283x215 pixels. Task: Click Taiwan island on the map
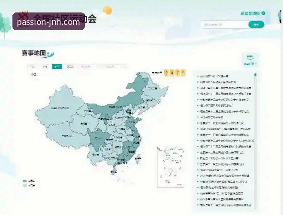[x=138, y=159]
